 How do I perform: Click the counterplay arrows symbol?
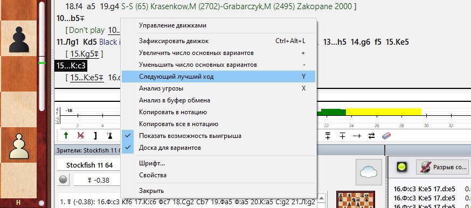(x=372, y=136)
